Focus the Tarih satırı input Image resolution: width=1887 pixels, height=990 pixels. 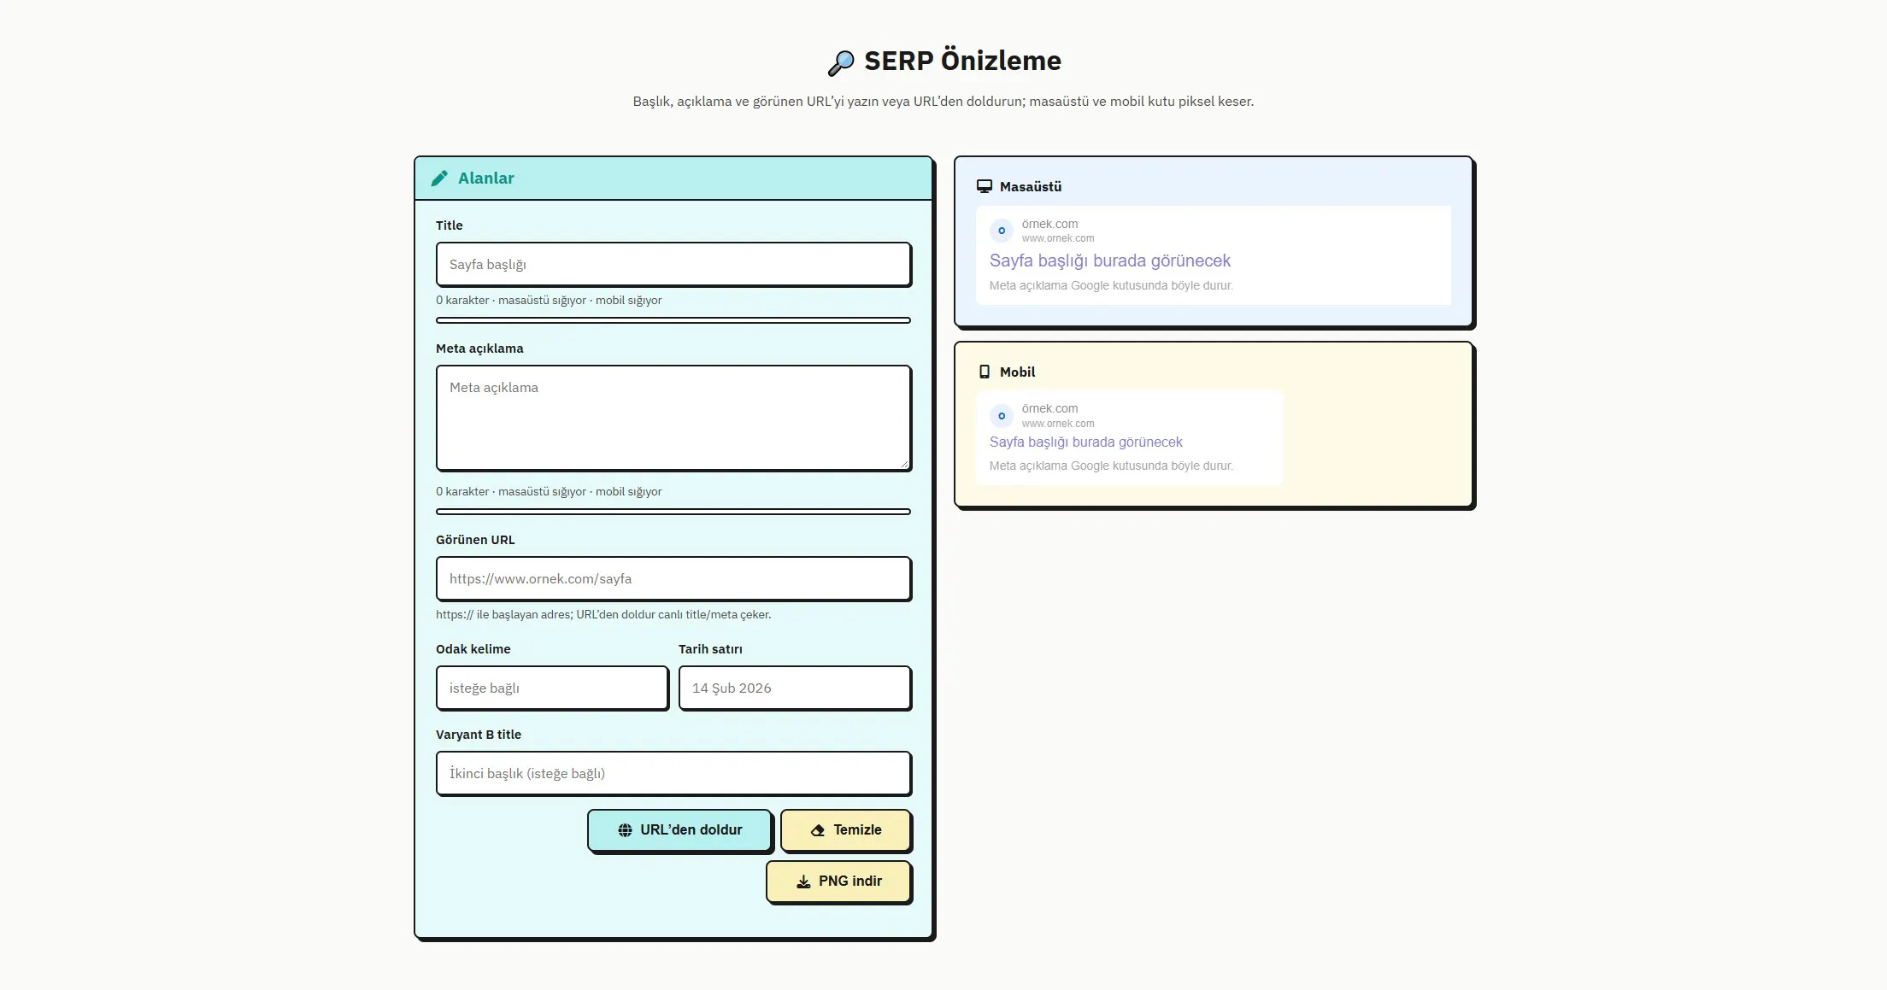coord(795,688)
